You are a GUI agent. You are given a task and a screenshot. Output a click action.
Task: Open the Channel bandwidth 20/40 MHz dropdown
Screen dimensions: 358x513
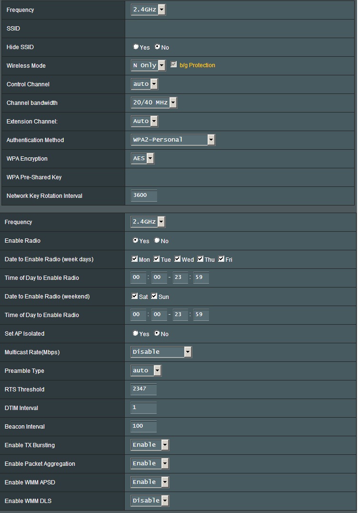tap(154, 103)
